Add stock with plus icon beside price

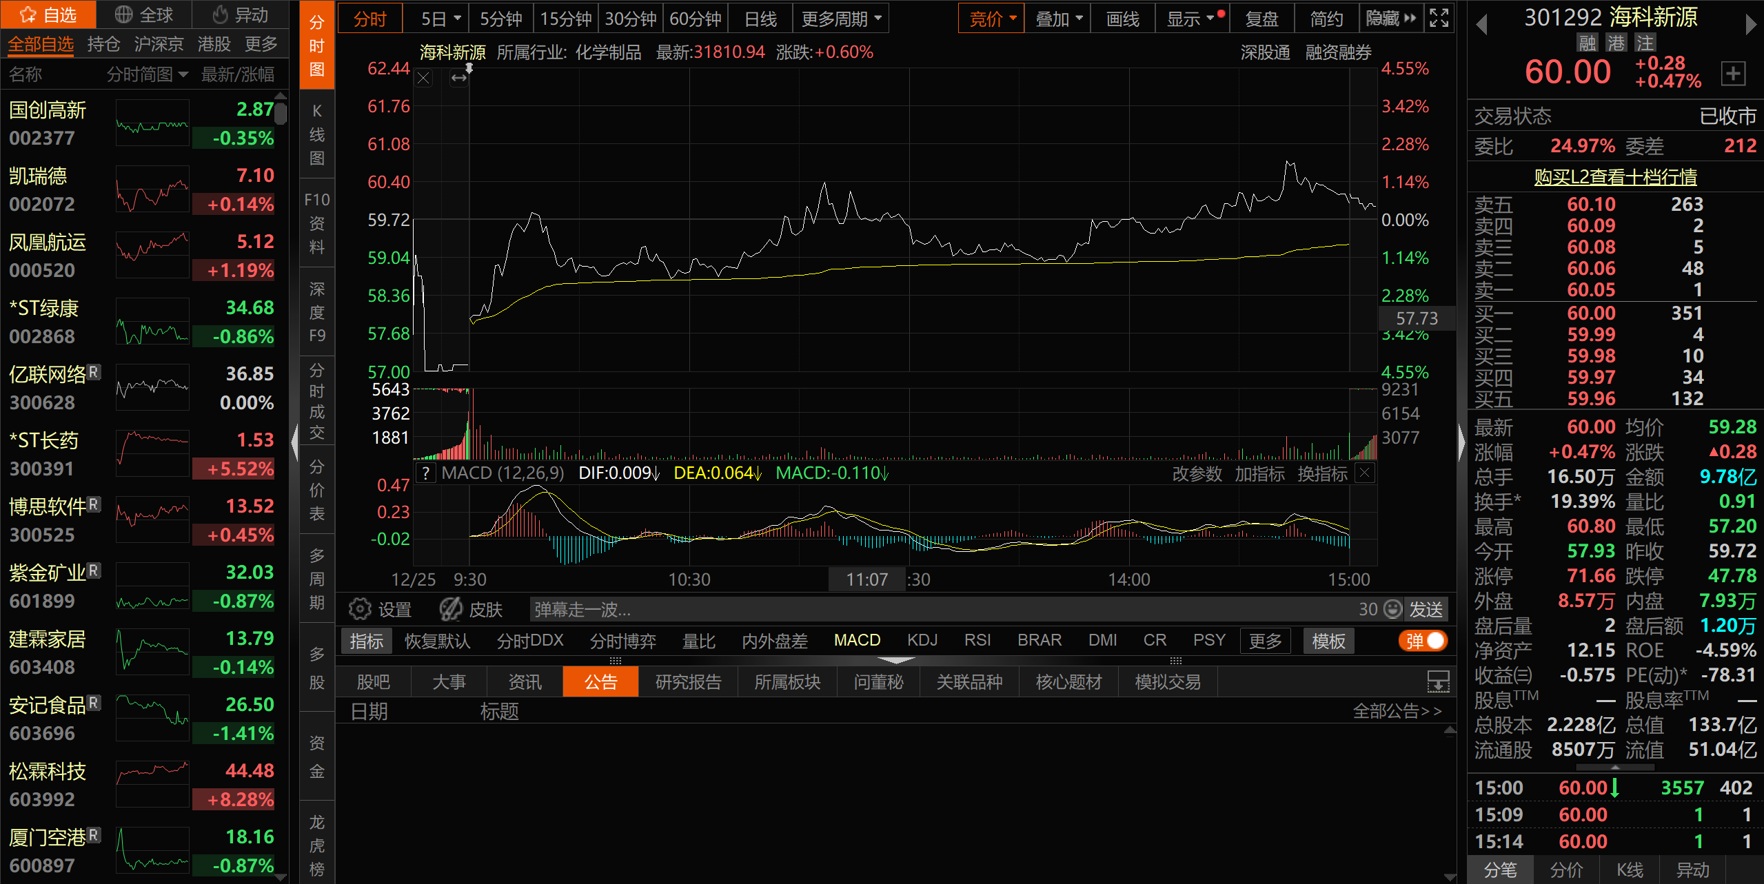pyautogui.click(x=1734, y=73)
